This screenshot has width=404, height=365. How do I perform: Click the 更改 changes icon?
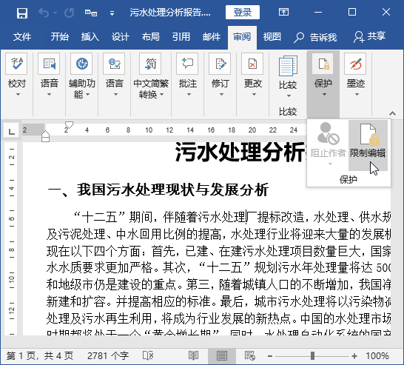(x=252, y=64)
